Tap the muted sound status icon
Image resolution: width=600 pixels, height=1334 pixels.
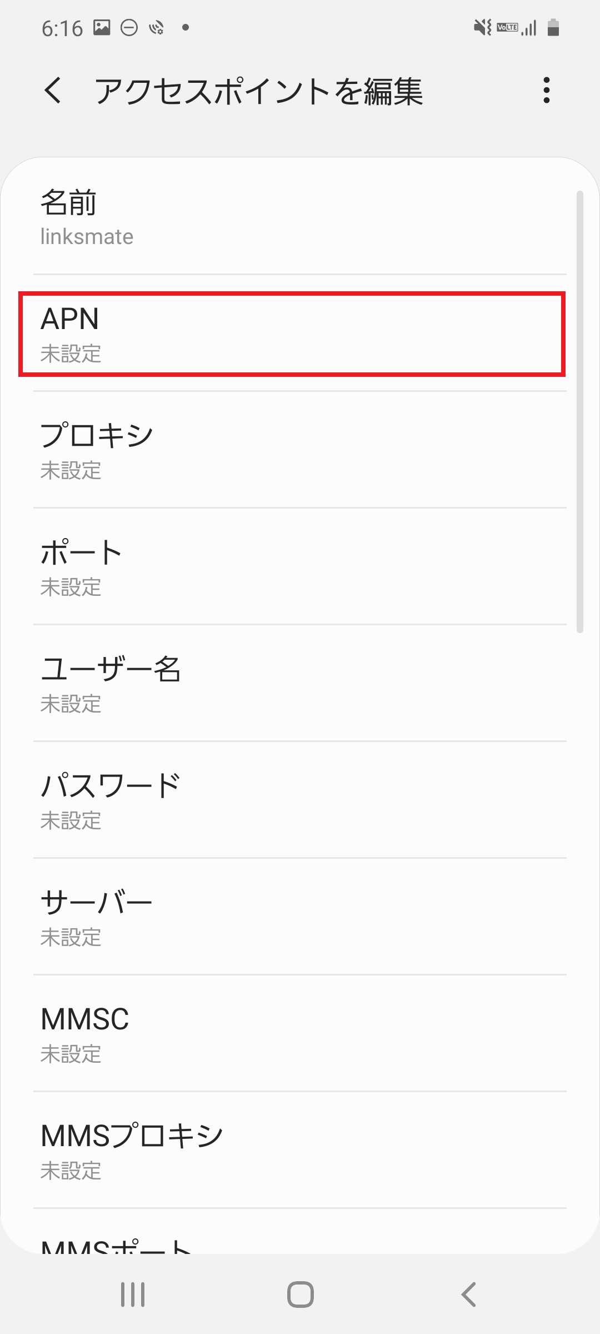(x=482, y=27)
